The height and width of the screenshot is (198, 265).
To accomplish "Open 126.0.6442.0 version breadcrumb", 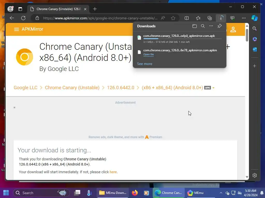I will click(x=121, y=88).
